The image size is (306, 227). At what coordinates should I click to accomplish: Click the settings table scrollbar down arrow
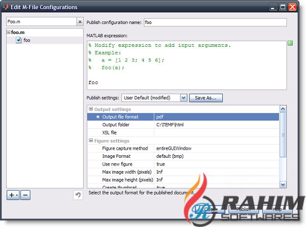tap(283, 184)
